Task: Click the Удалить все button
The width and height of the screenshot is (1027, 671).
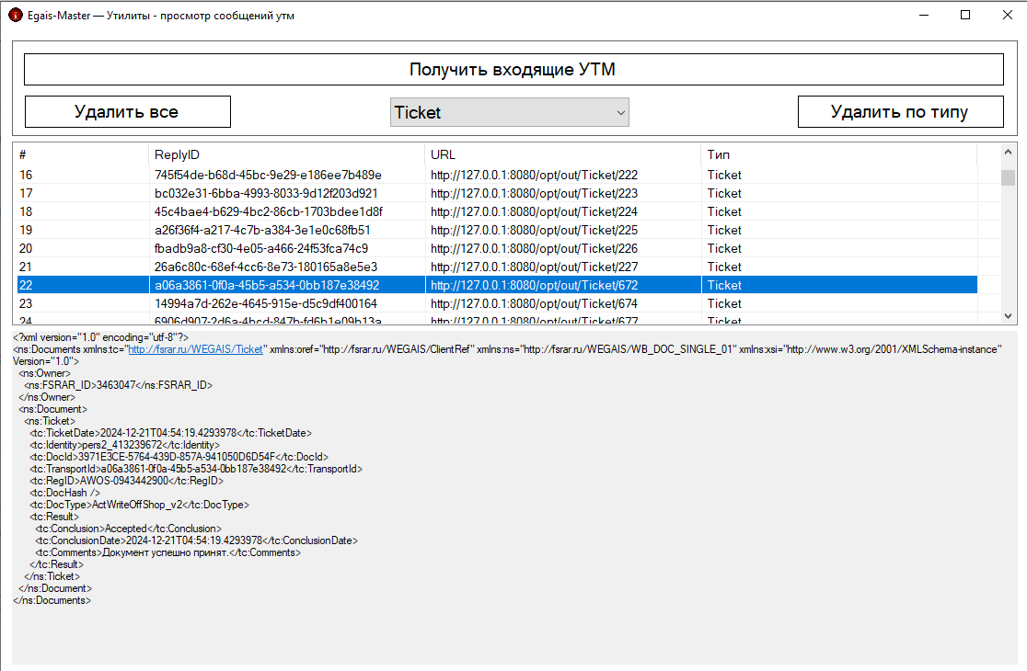Action: point(127,112)
